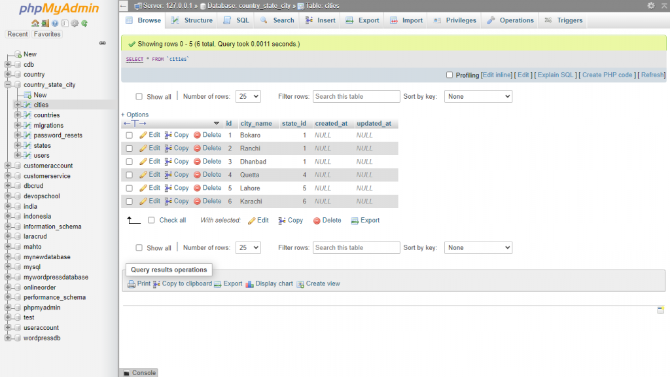Click the log out door icon

coord(45,24)
